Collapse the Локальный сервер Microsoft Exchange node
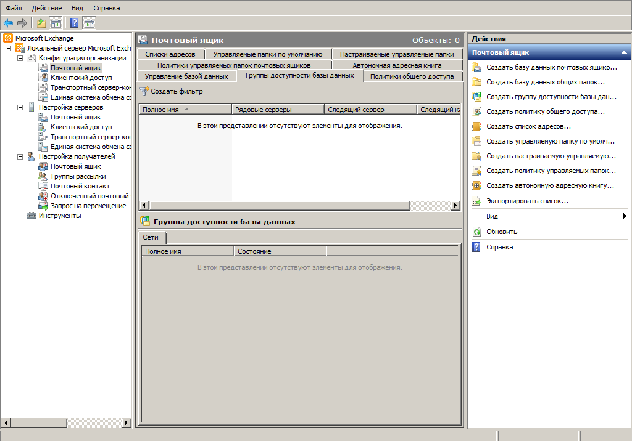 click(x=8, y=48)
